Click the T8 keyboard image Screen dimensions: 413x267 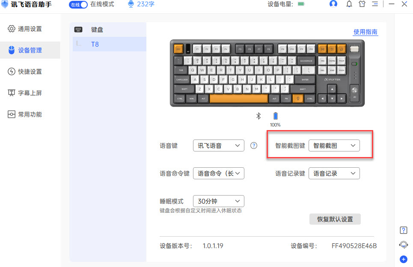pyautogui.click(x=267, y=73)
